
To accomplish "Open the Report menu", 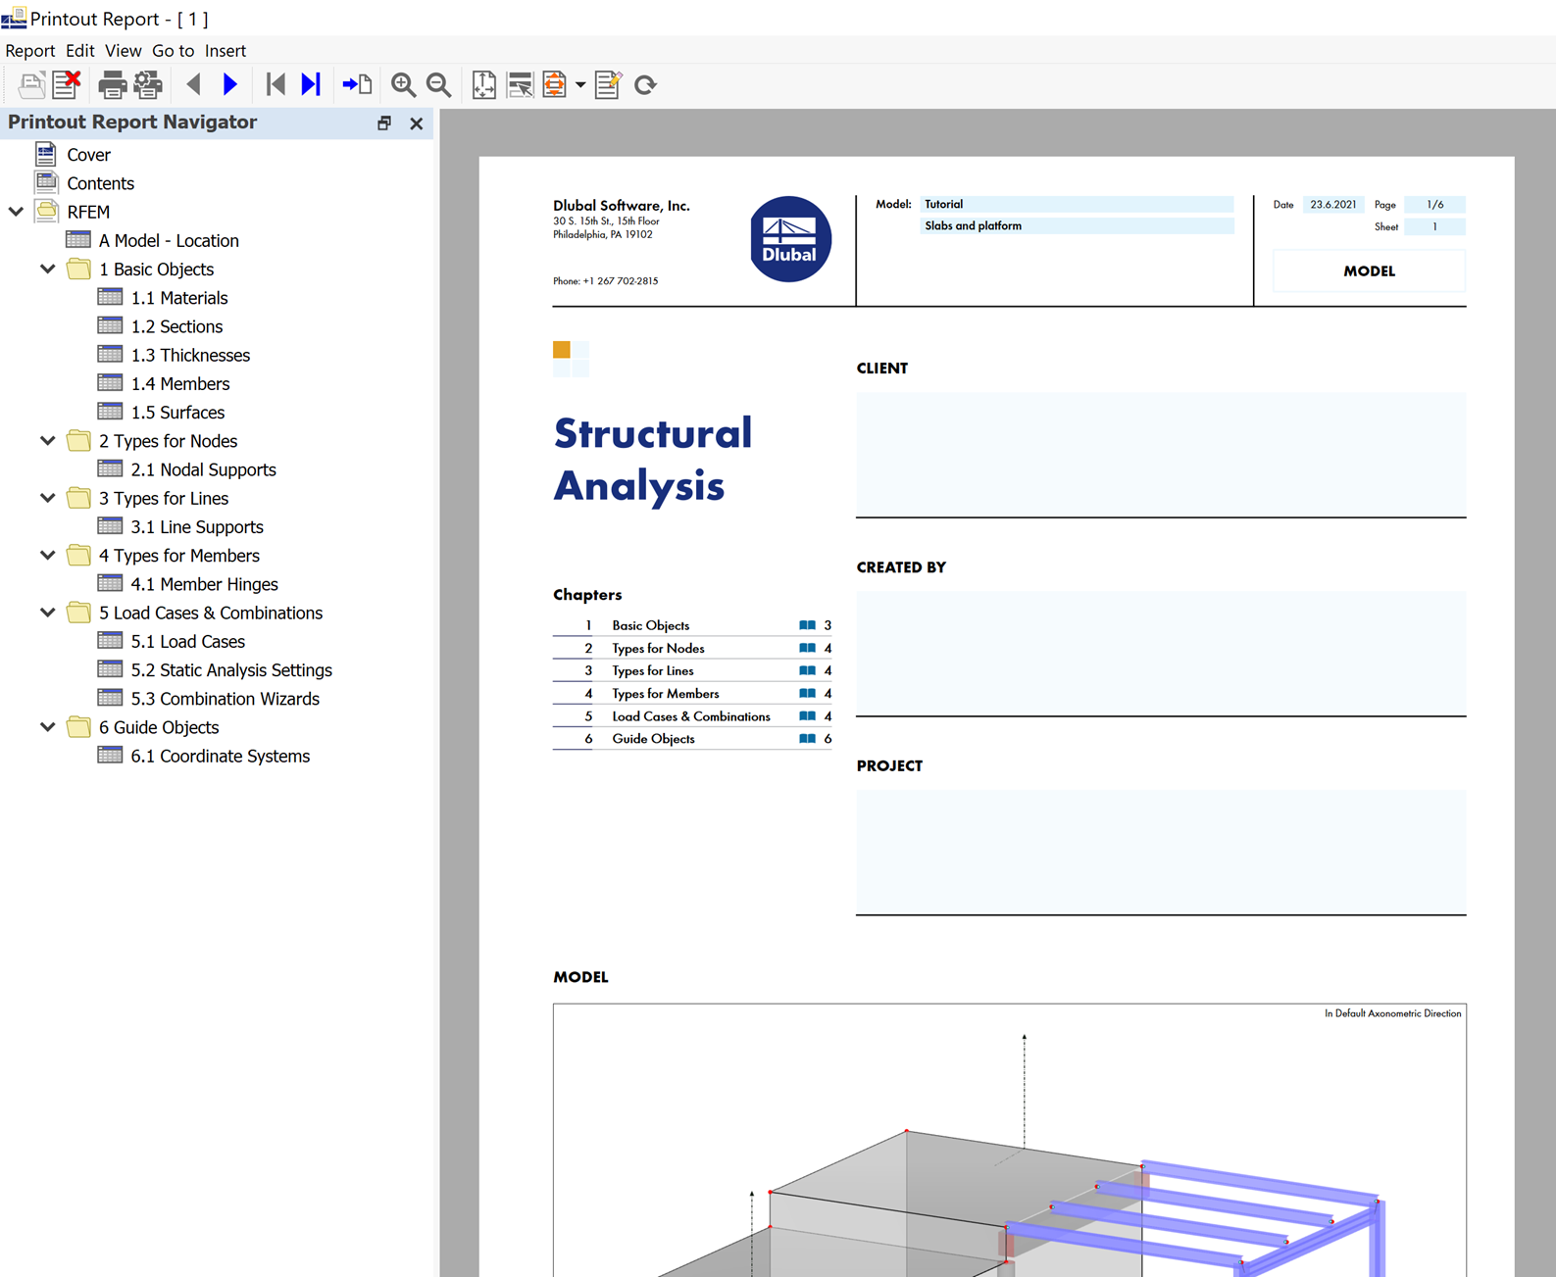I will pyautogui.click(x=30, y=51).
